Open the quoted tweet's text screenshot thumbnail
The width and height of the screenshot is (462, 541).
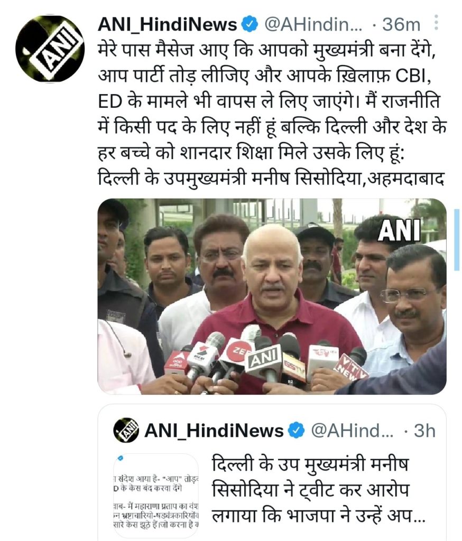[x=156, y=495]
